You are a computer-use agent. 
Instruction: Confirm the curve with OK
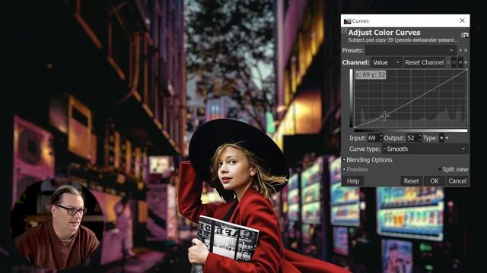[x=434, y=181]
